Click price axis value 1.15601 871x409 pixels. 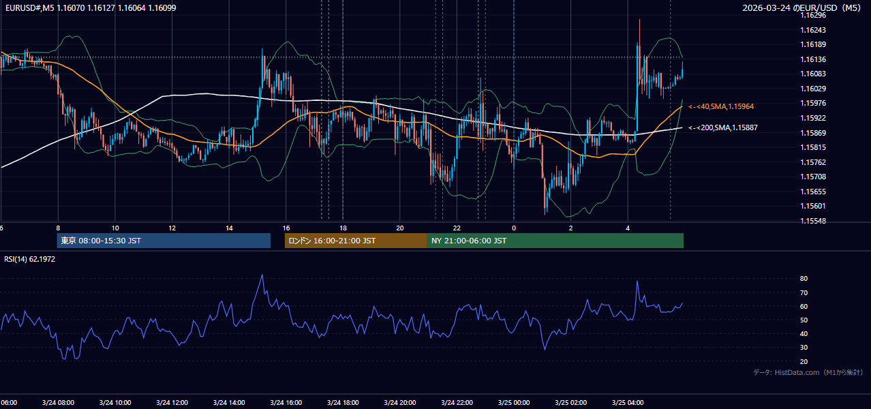coord(814,206)
